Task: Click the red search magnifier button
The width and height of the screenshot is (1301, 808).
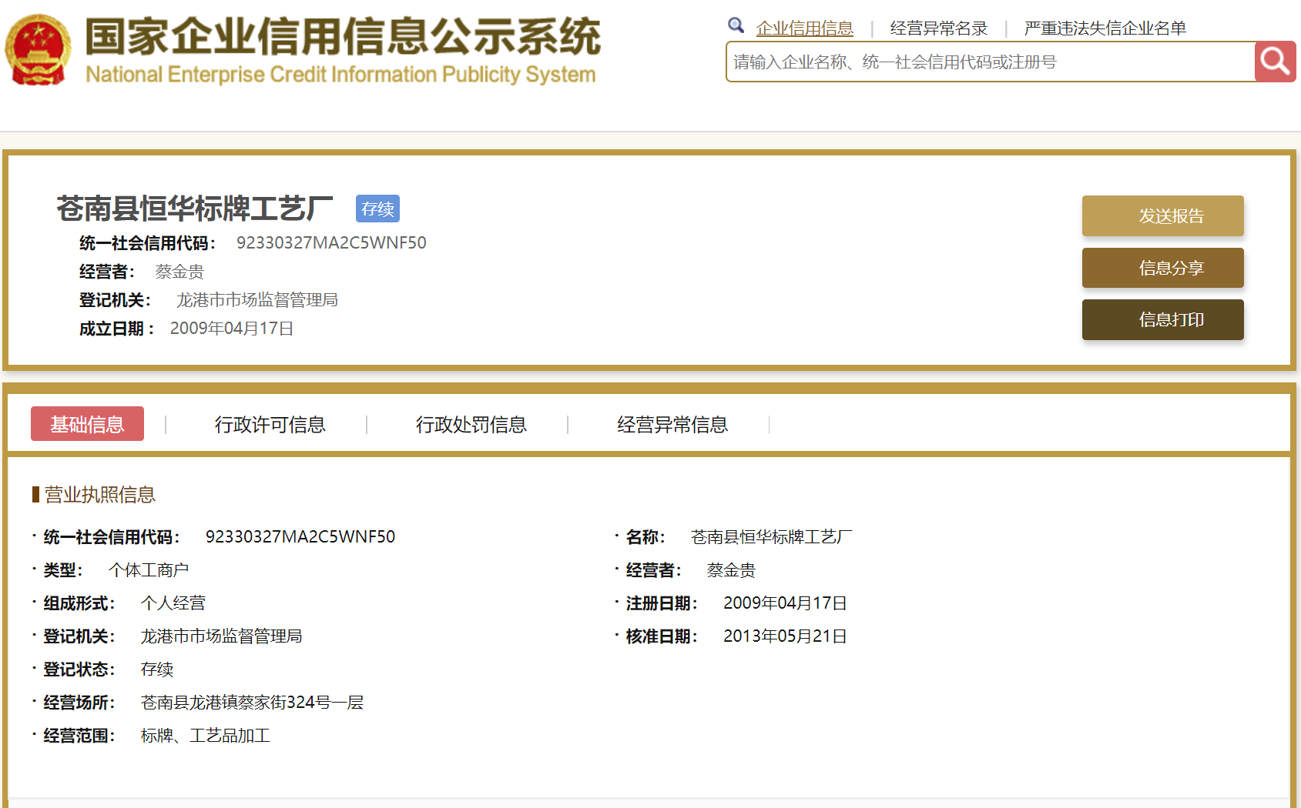Action: (x=1275, y=62)
